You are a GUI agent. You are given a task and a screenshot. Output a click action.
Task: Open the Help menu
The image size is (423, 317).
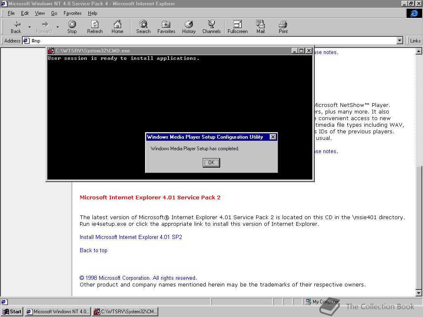(x=93, y=13)
